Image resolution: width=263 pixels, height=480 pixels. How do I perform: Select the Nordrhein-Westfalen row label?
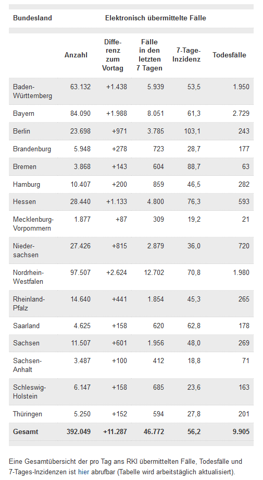point(29,277)
